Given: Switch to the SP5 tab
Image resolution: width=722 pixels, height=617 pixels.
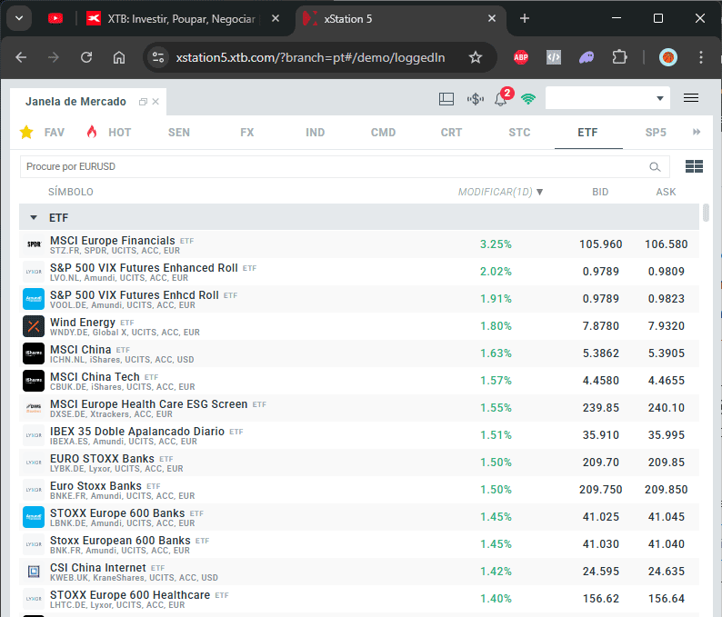Looking at the screenshot, I should point(656,133).
